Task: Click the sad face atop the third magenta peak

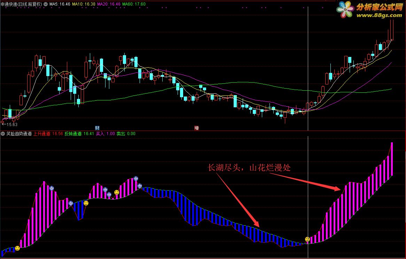Action: coord(136,178)
